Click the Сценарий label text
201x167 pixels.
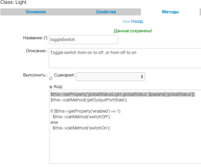pos(64,75)
